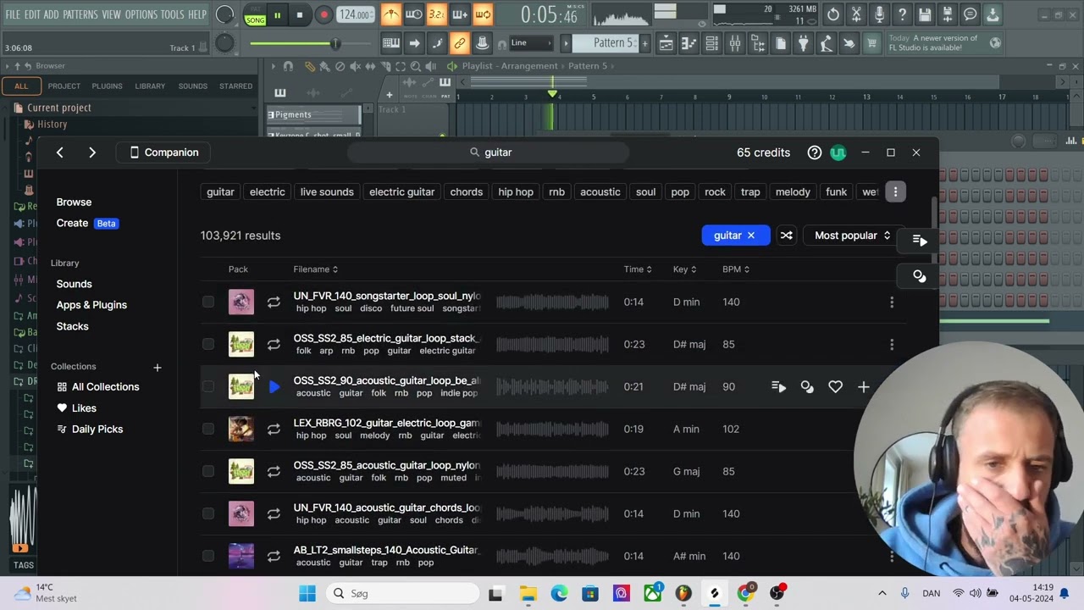The image size is (1084, 610).
Task: Find similar sounds for OSS_SS2_90 acoustic row
Action: tap(807, 386)
